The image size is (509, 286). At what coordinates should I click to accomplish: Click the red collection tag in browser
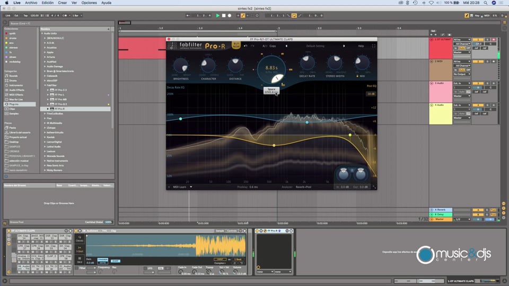click(x=6, y=33)
